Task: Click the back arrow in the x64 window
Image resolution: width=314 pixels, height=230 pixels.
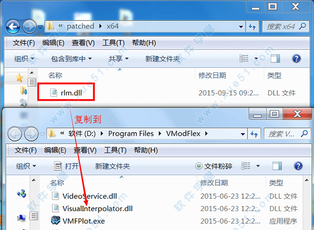Action: pyautogui.click(x=13, y=27)
